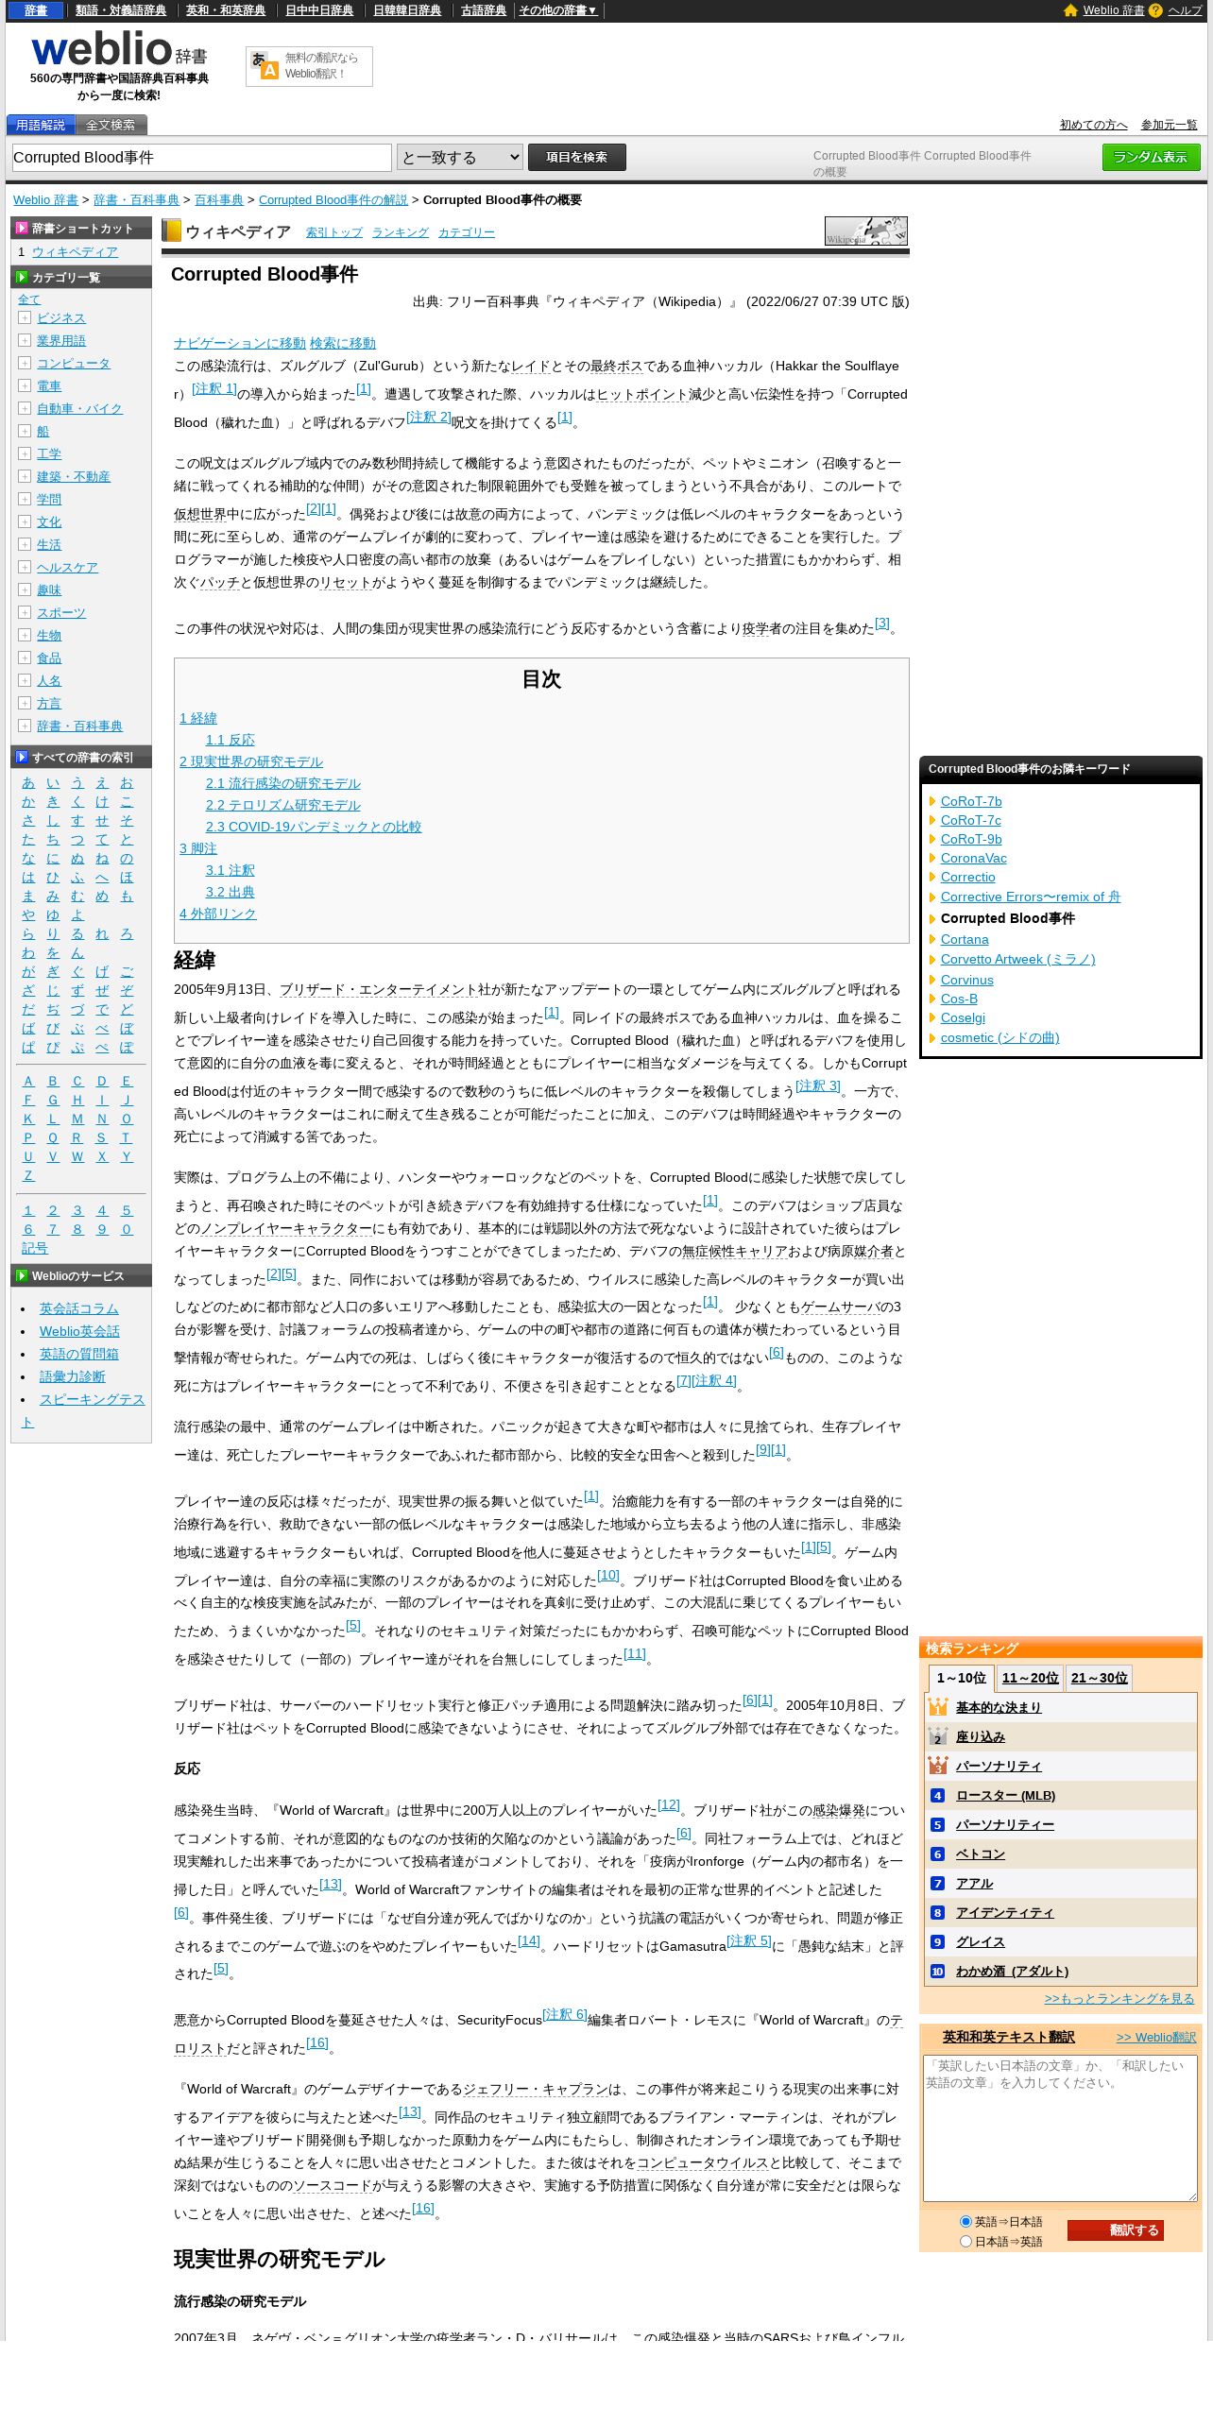Show ranking tab 21～30位
This screenshot has width=1213, height=2426.
[1100, 1678]
